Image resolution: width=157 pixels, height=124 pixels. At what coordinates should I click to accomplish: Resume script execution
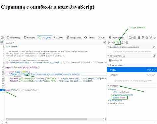point(109,42)
